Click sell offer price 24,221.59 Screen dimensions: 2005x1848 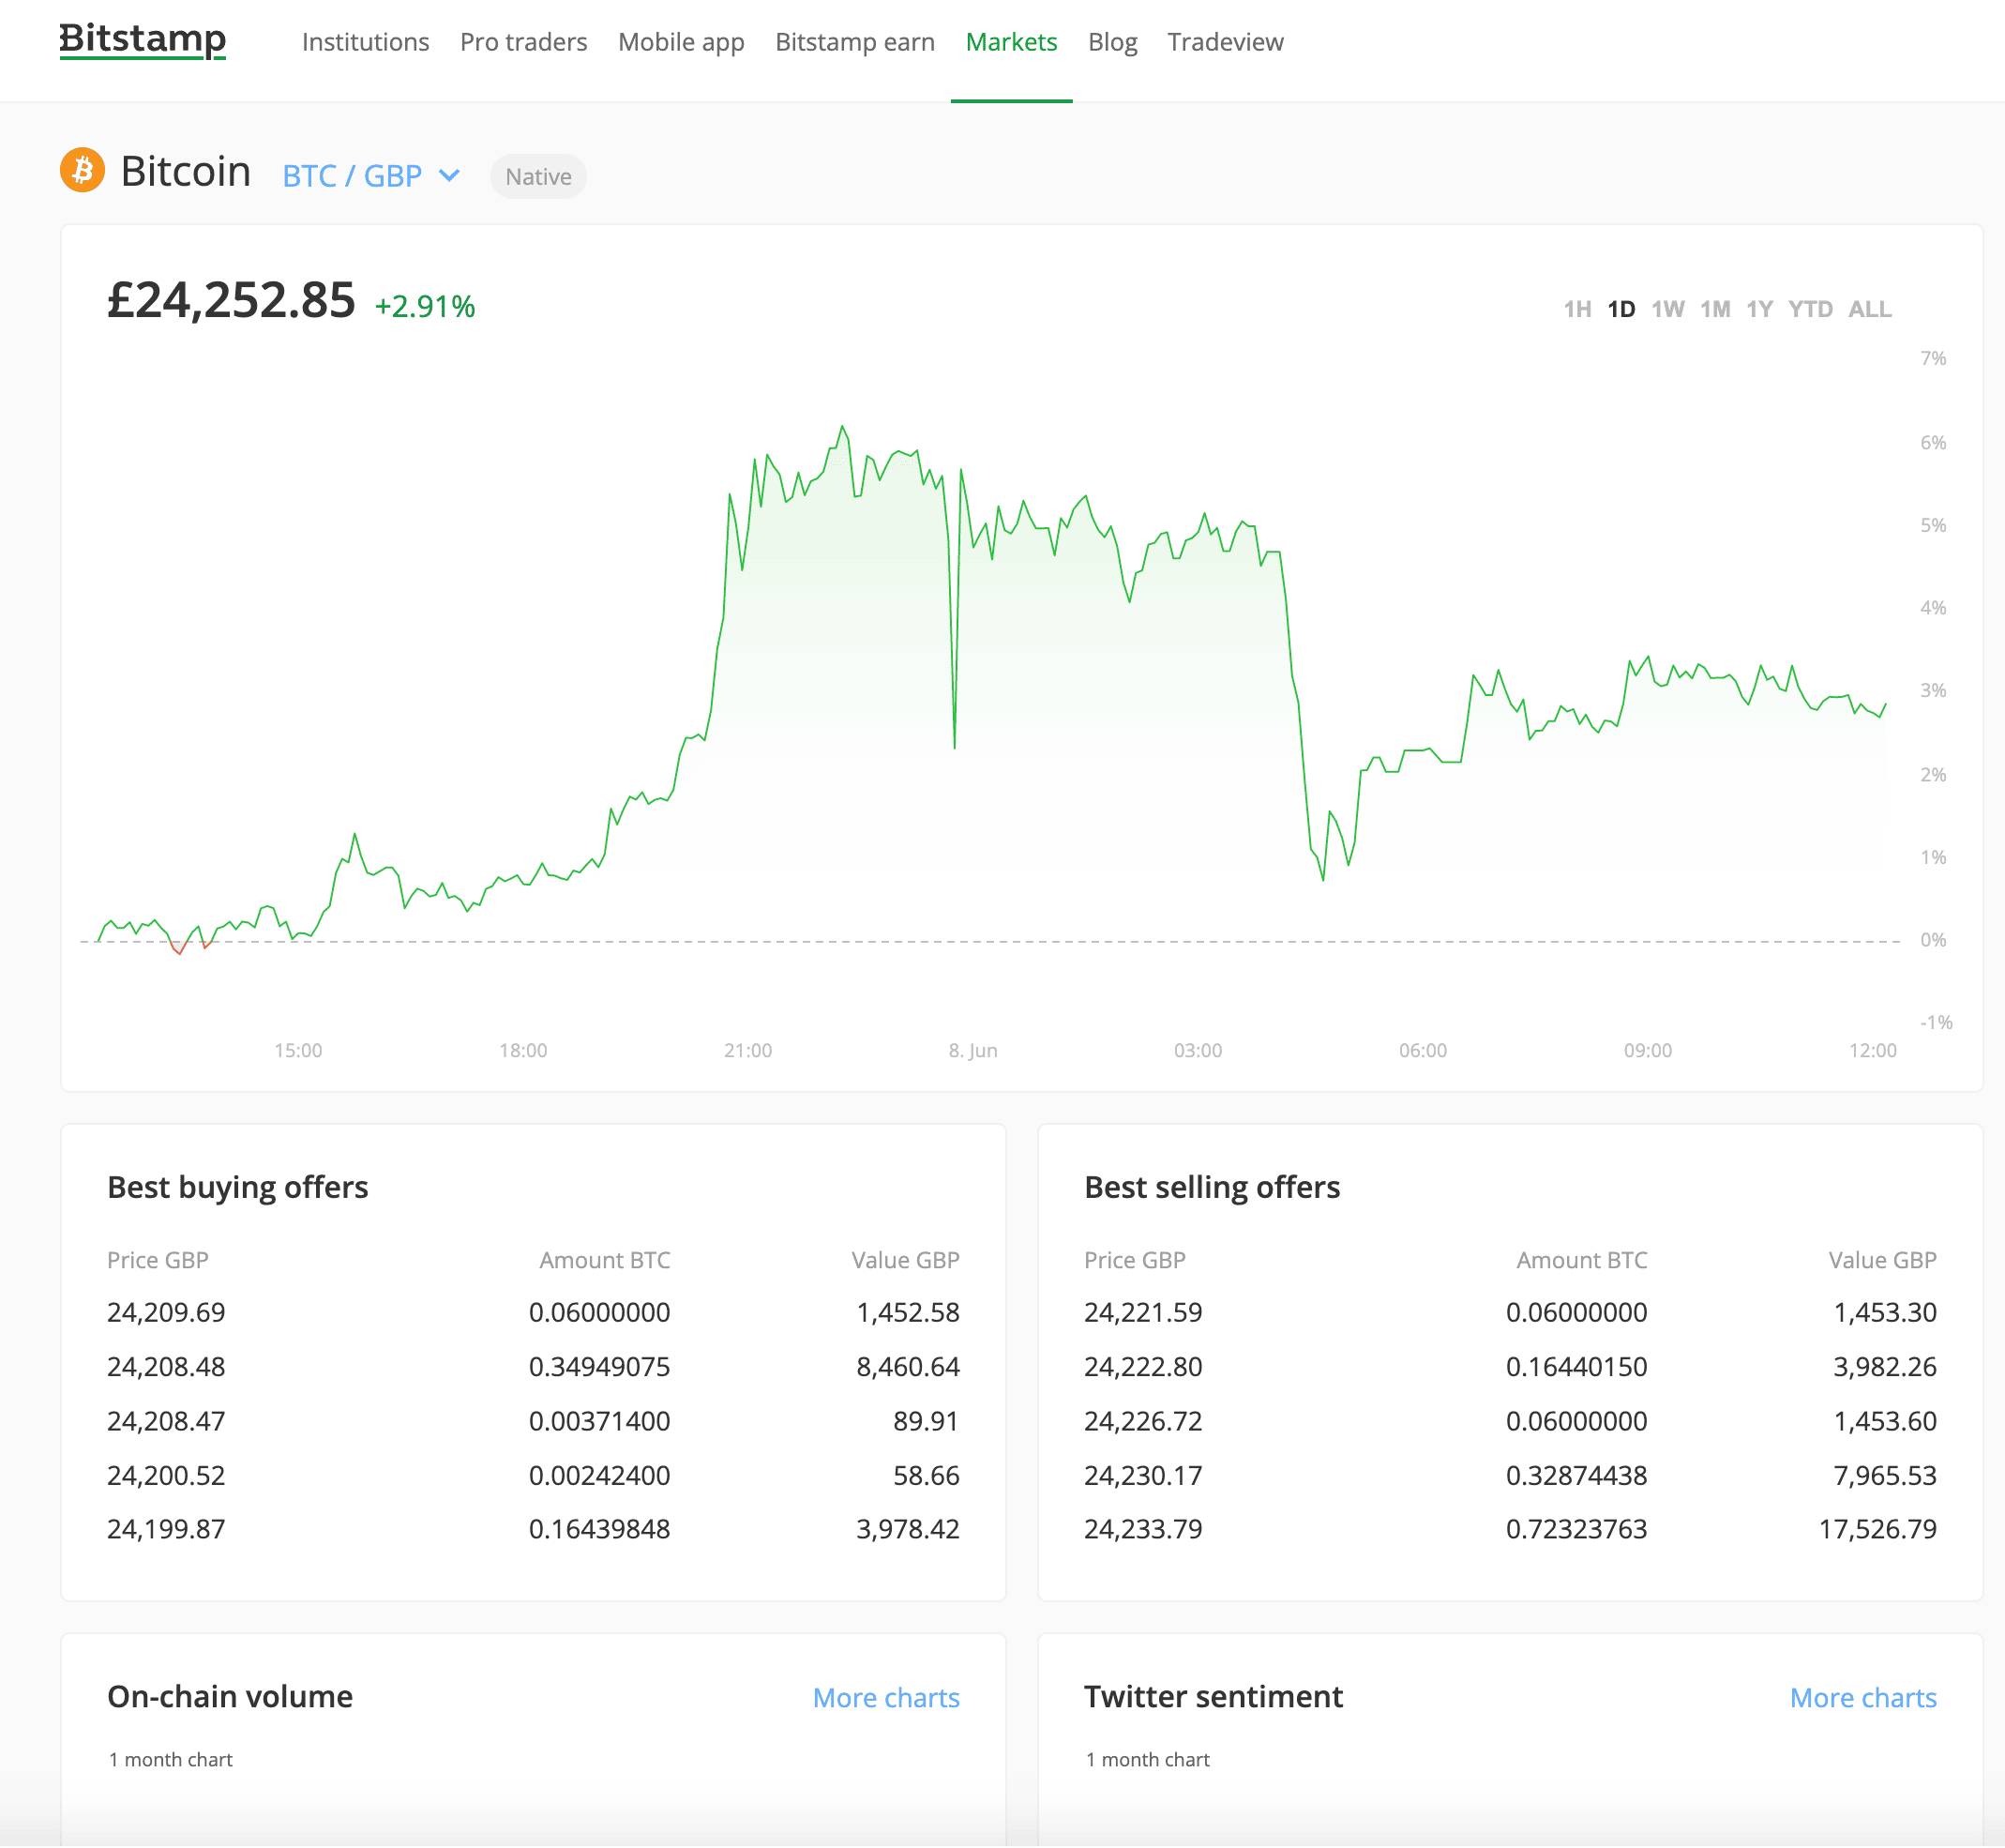pos(1143,1312)
